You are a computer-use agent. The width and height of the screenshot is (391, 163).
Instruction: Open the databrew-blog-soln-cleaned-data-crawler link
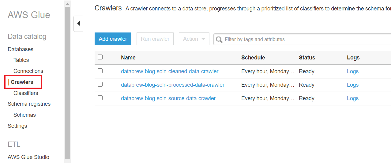tap(170, 71)
